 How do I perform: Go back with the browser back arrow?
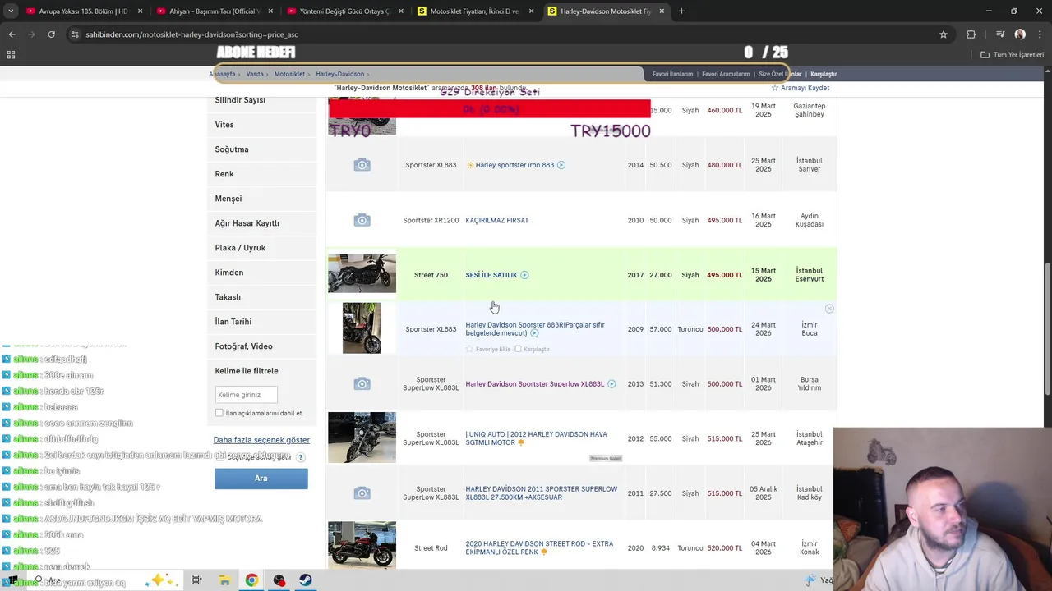(12, 34)
